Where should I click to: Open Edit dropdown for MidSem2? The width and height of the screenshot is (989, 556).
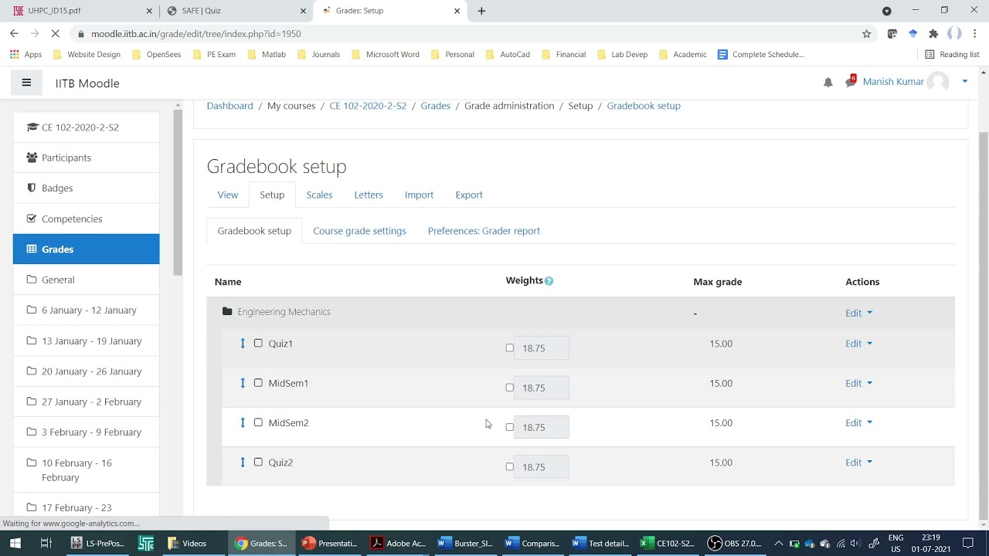[858, 422]
